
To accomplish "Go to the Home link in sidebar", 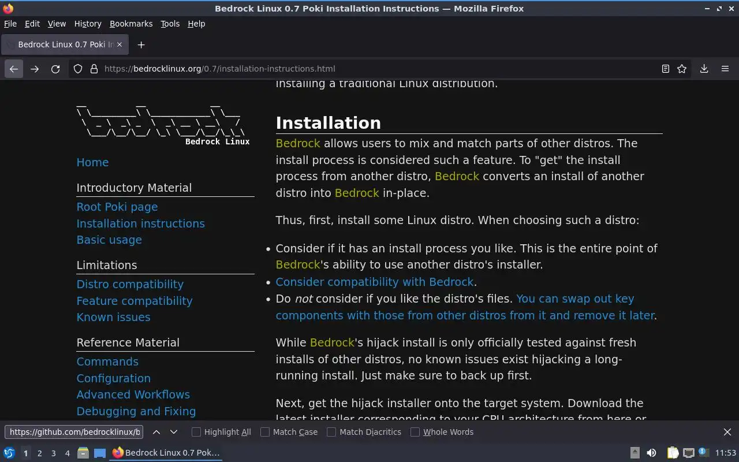I will click(92, 162).
